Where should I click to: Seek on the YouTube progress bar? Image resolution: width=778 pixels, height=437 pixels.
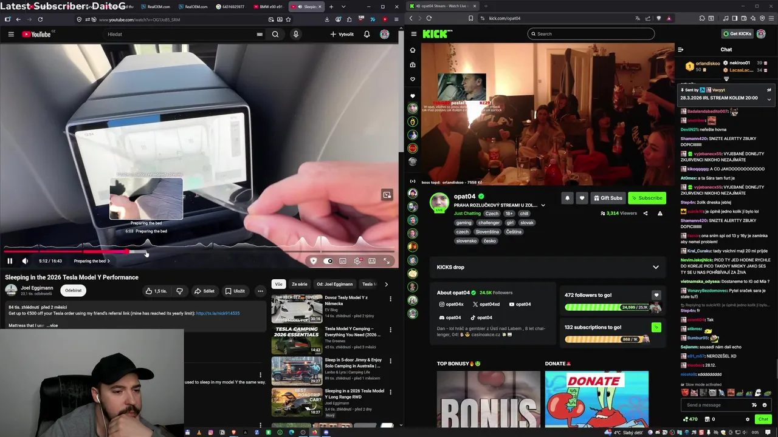(x=199, y=251)
